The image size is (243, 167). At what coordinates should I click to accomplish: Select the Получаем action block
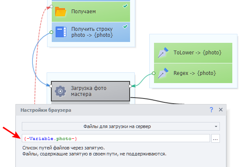[x=91, y=12]
